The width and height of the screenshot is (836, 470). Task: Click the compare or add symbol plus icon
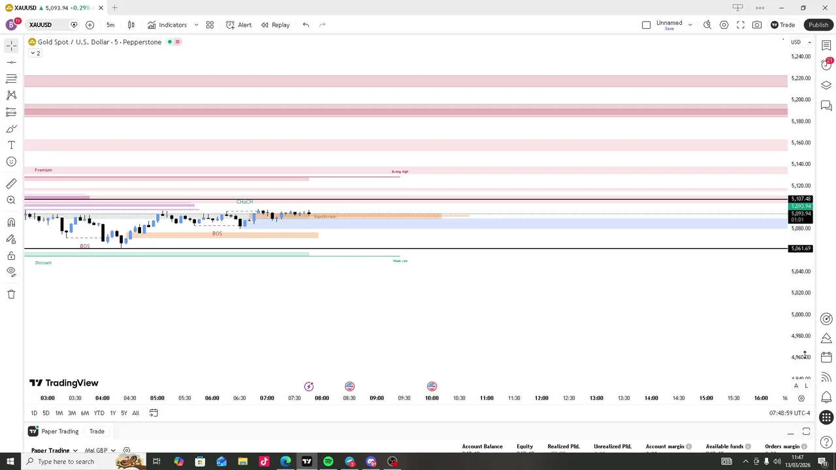tap(89, 25)
